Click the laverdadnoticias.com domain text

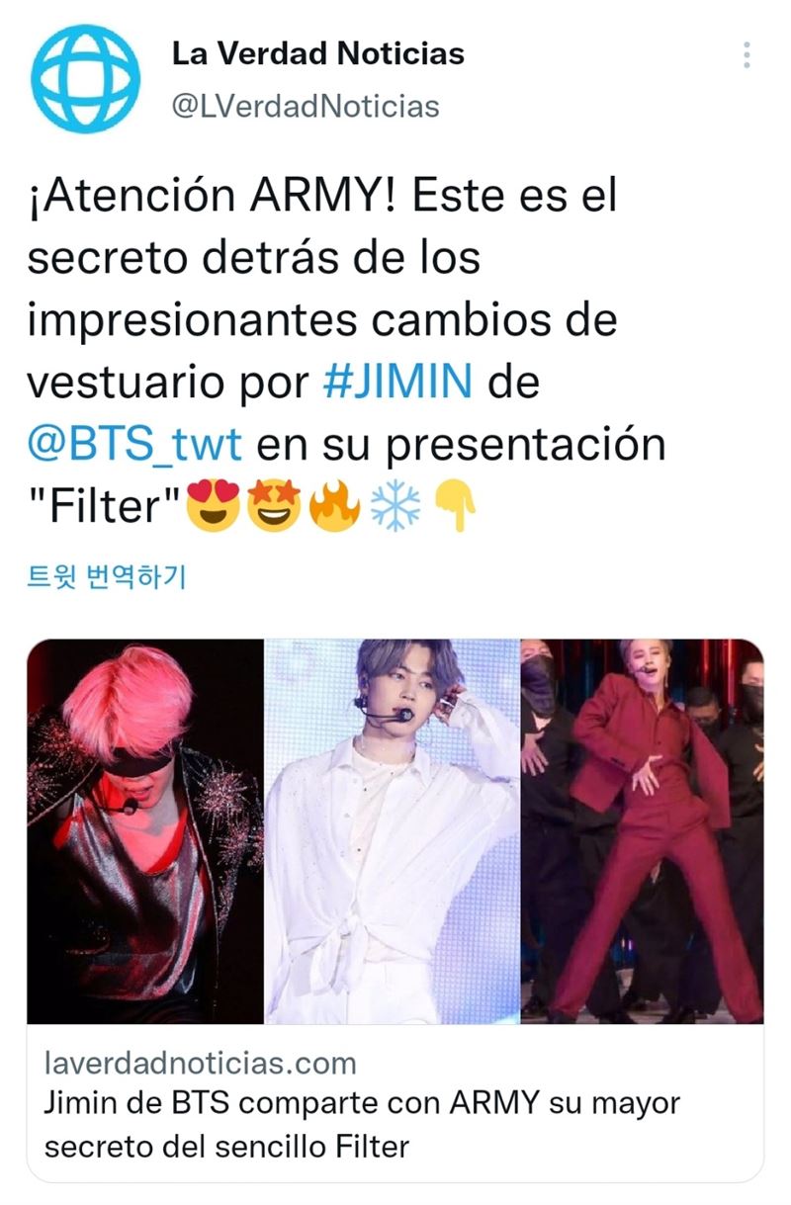tap(201, 1064)
